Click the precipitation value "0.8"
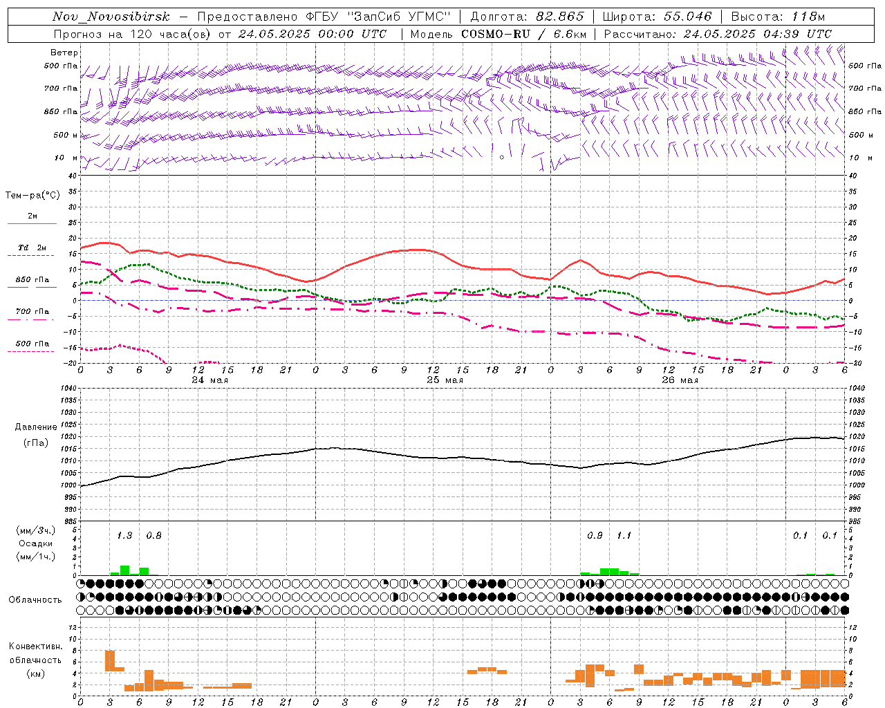Viewport: 885px width, 708px height. (153, 536)
